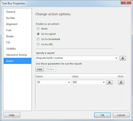Select the None action radio button
This screenshot has height=121, width=133.
pyautogui.click(x=38, y=29)
